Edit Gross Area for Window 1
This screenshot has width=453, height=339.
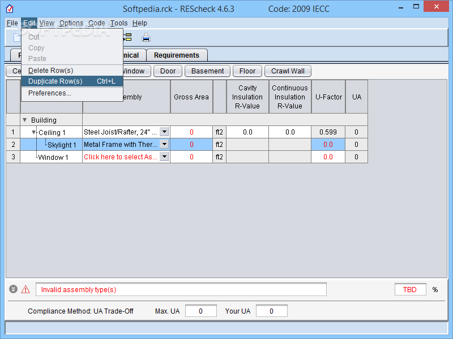coord(191,157)
